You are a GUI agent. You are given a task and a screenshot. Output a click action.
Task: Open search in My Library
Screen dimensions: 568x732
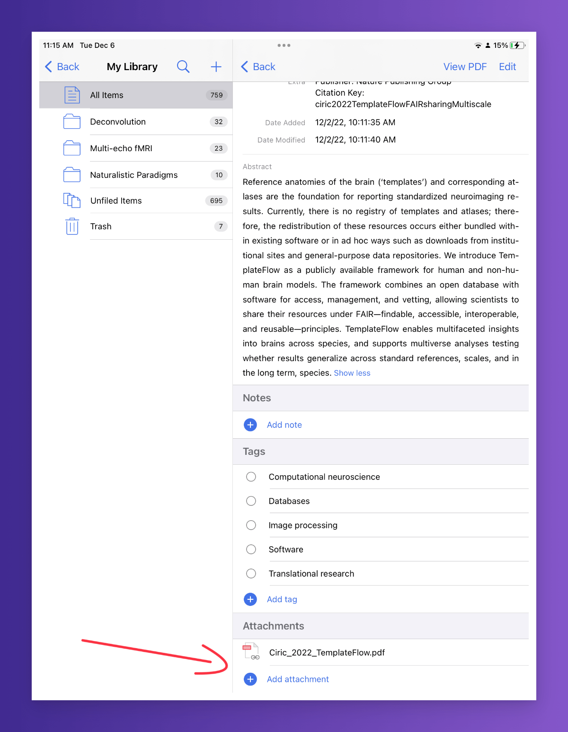click(x=183, y=67)
